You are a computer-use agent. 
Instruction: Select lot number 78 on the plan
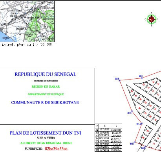(x=155, y=120)
